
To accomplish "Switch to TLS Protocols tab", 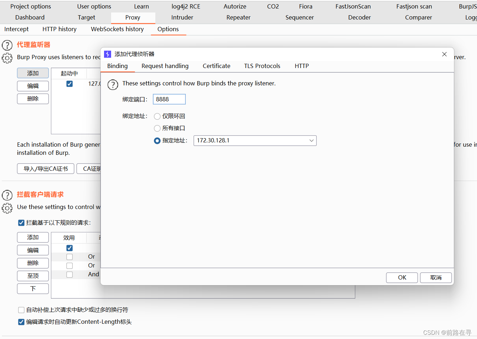I will 262,66.
